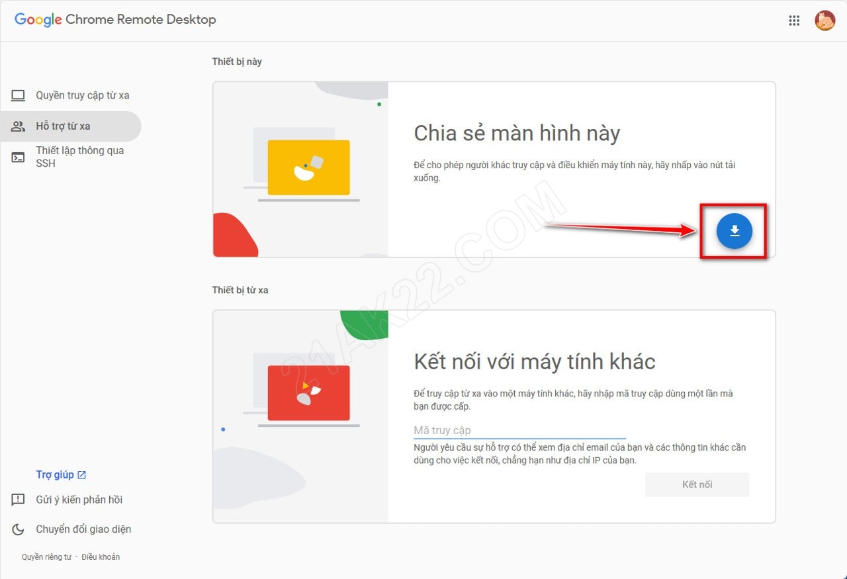The height and width of the screenshot is (579, 847).
Task: Open the Google apps grid
Action: tap(794, 21)
